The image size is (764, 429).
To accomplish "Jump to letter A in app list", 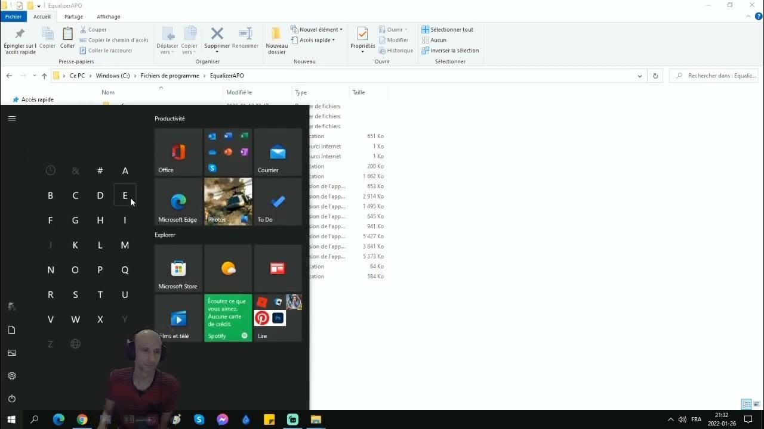I will coord(125,170).
